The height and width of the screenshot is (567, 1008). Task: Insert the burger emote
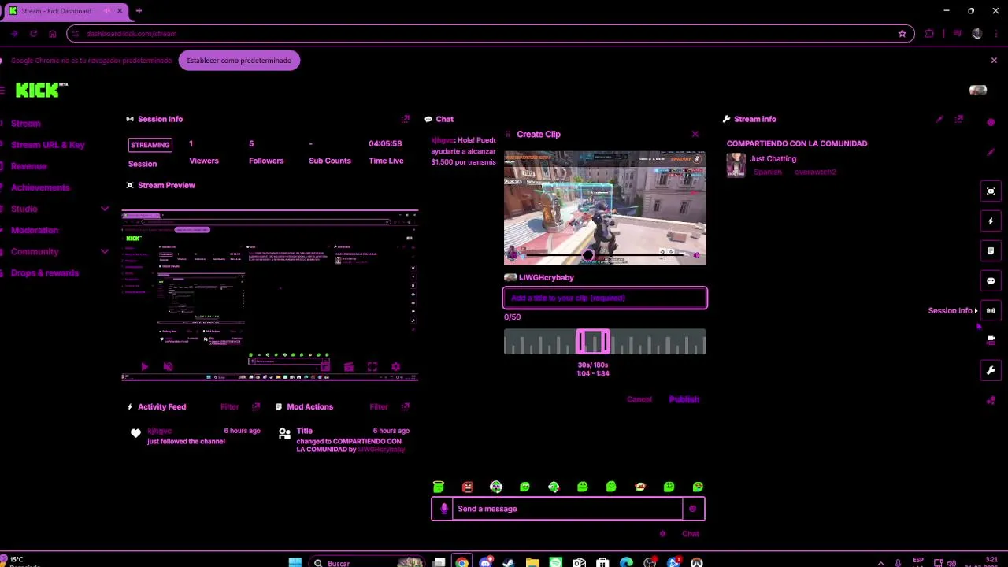coord(639,487)
